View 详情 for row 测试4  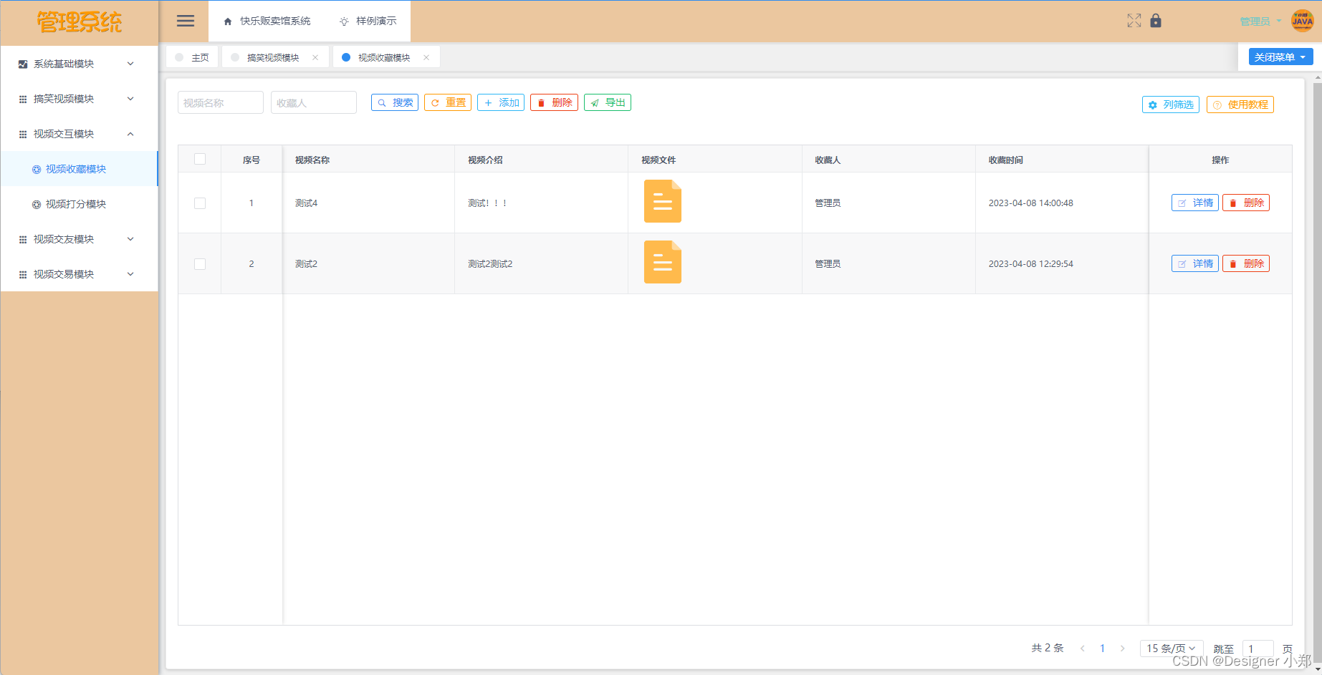point(1195,203)
